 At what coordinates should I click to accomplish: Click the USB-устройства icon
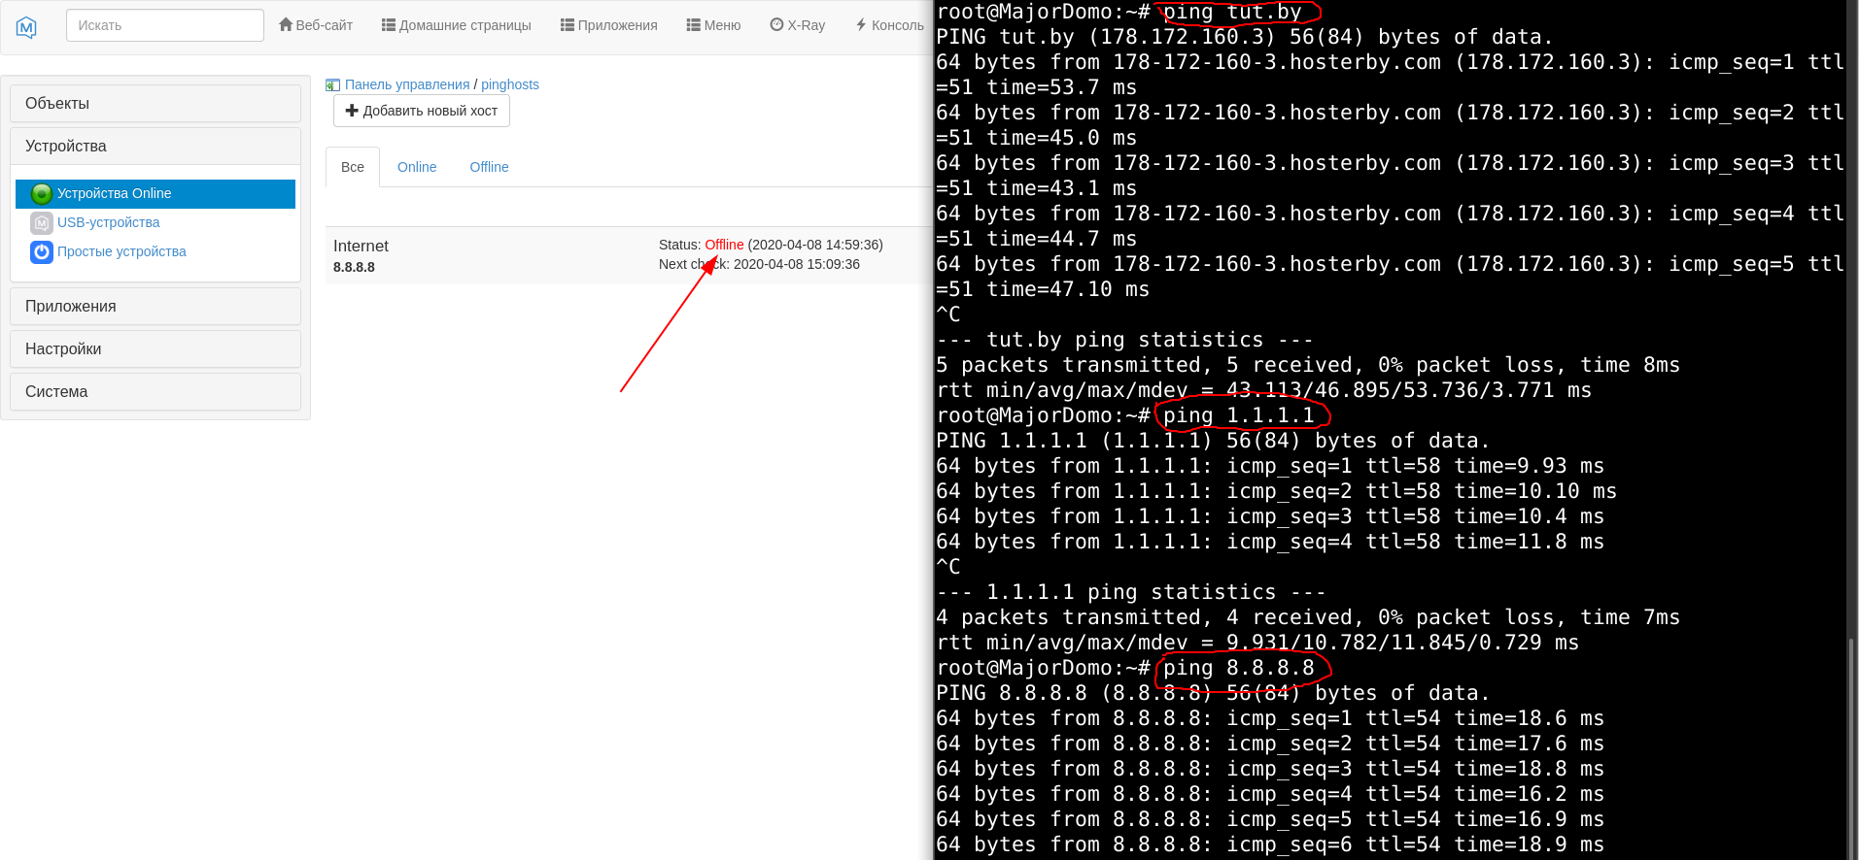(42, 223)
